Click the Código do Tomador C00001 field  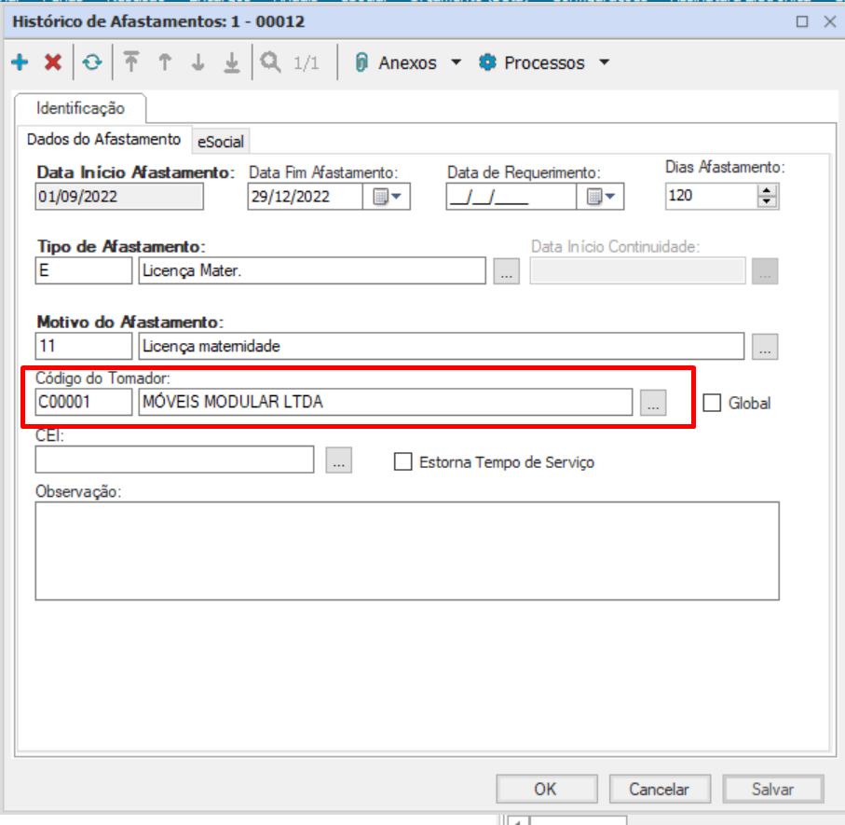[84, 403]
